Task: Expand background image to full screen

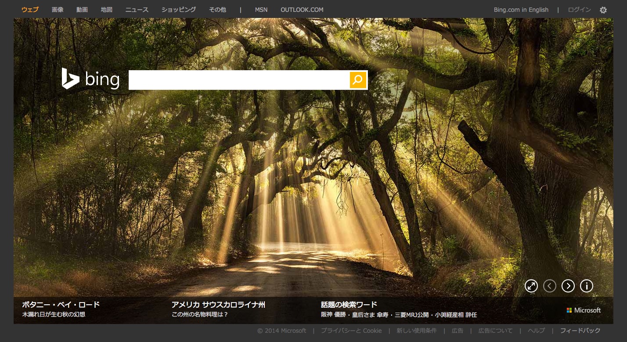Action: point(531,286)
